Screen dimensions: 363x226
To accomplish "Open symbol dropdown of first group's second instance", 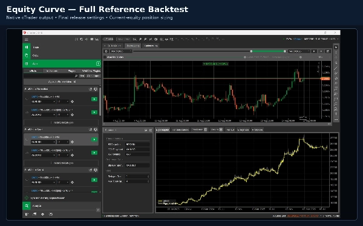I will click(x=43, y=115).
